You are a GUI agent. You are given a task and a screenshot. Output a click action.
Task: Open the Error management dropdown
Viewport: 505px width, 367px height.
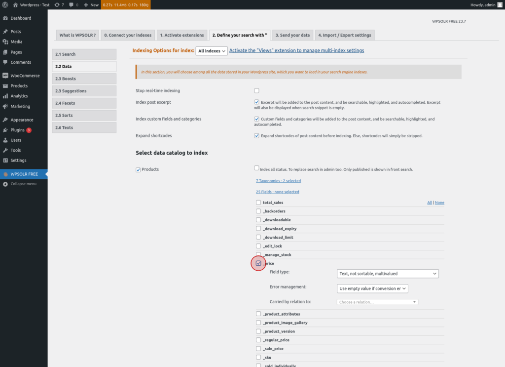(373, 288)
